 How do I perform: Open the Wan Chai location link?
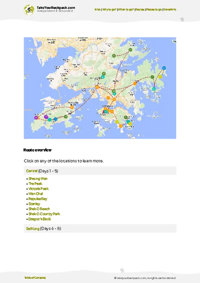36,194
